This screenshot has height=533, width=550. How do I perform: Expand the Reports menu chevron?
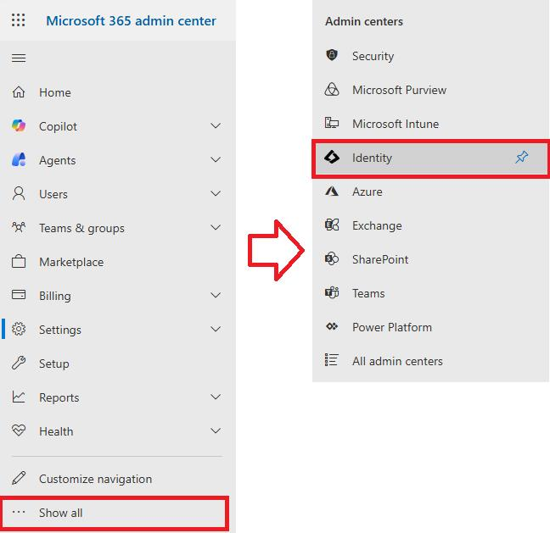point(216,397)
